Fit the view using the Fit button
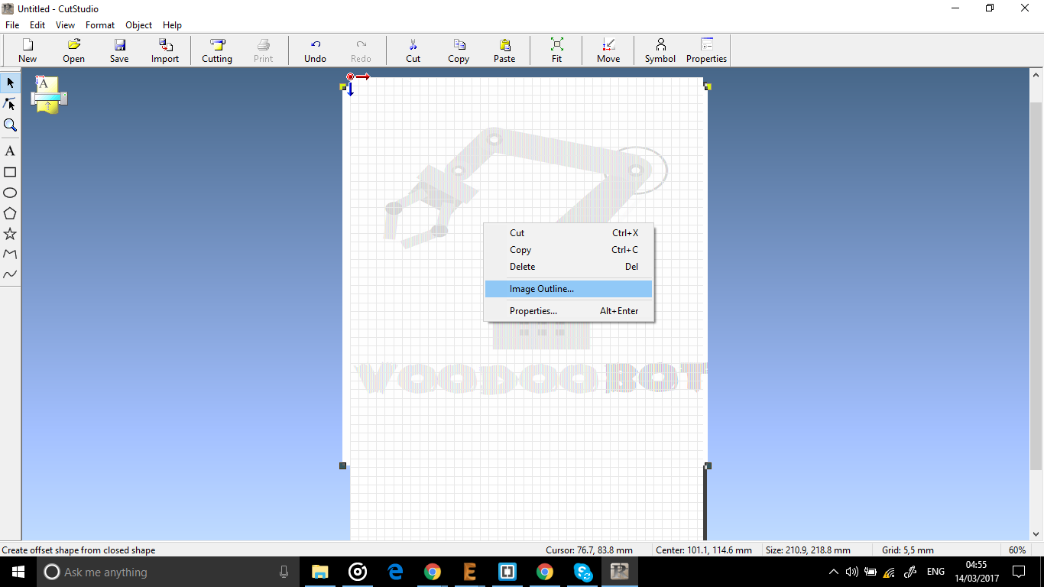The image size is (1044, 587). 556,50
